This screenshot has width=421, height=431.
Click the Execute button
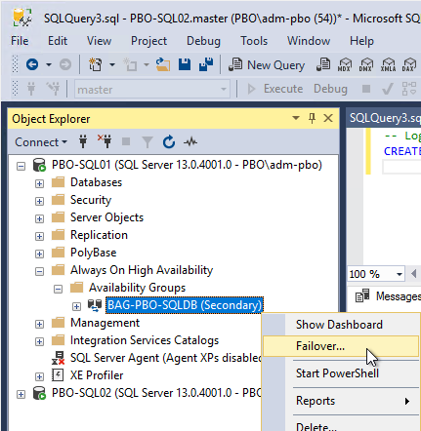275,89
